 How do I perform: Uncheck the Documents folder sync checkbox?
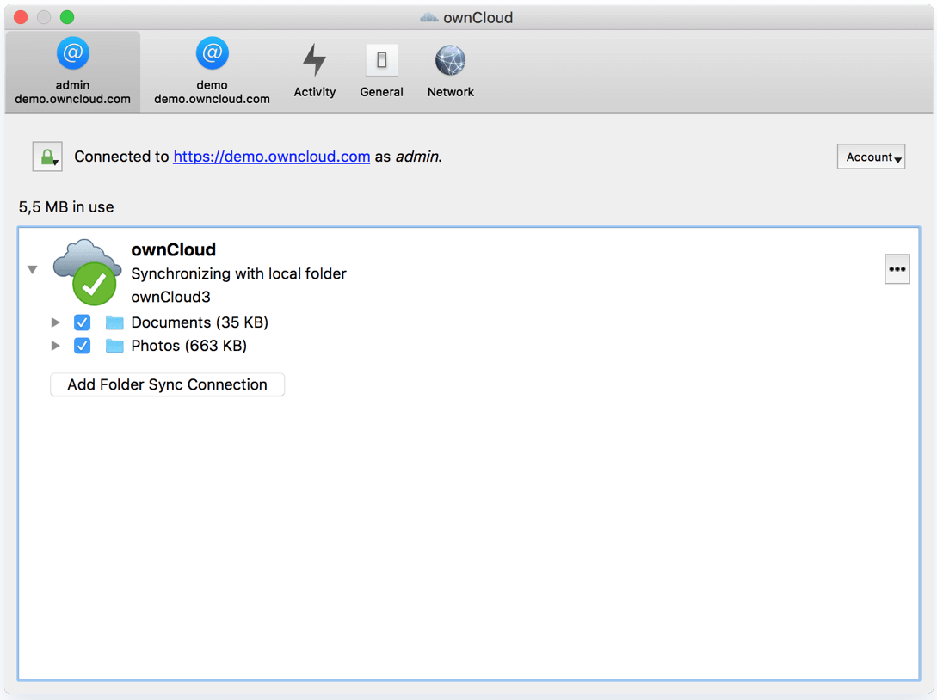tap(82, 322)
